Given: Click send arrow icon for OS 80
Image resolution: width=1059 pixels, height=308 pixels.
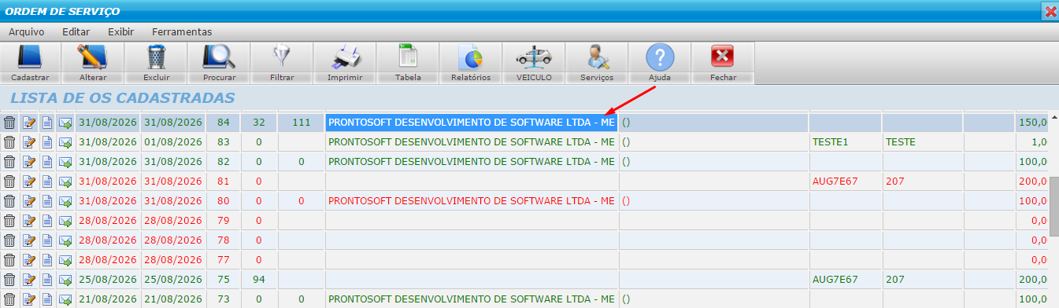Looking at the screenshot, I should [65, 201].
